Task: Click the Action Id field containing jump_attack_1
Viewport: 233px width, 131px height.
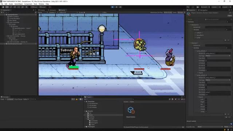Action: [x=218, y=53]
